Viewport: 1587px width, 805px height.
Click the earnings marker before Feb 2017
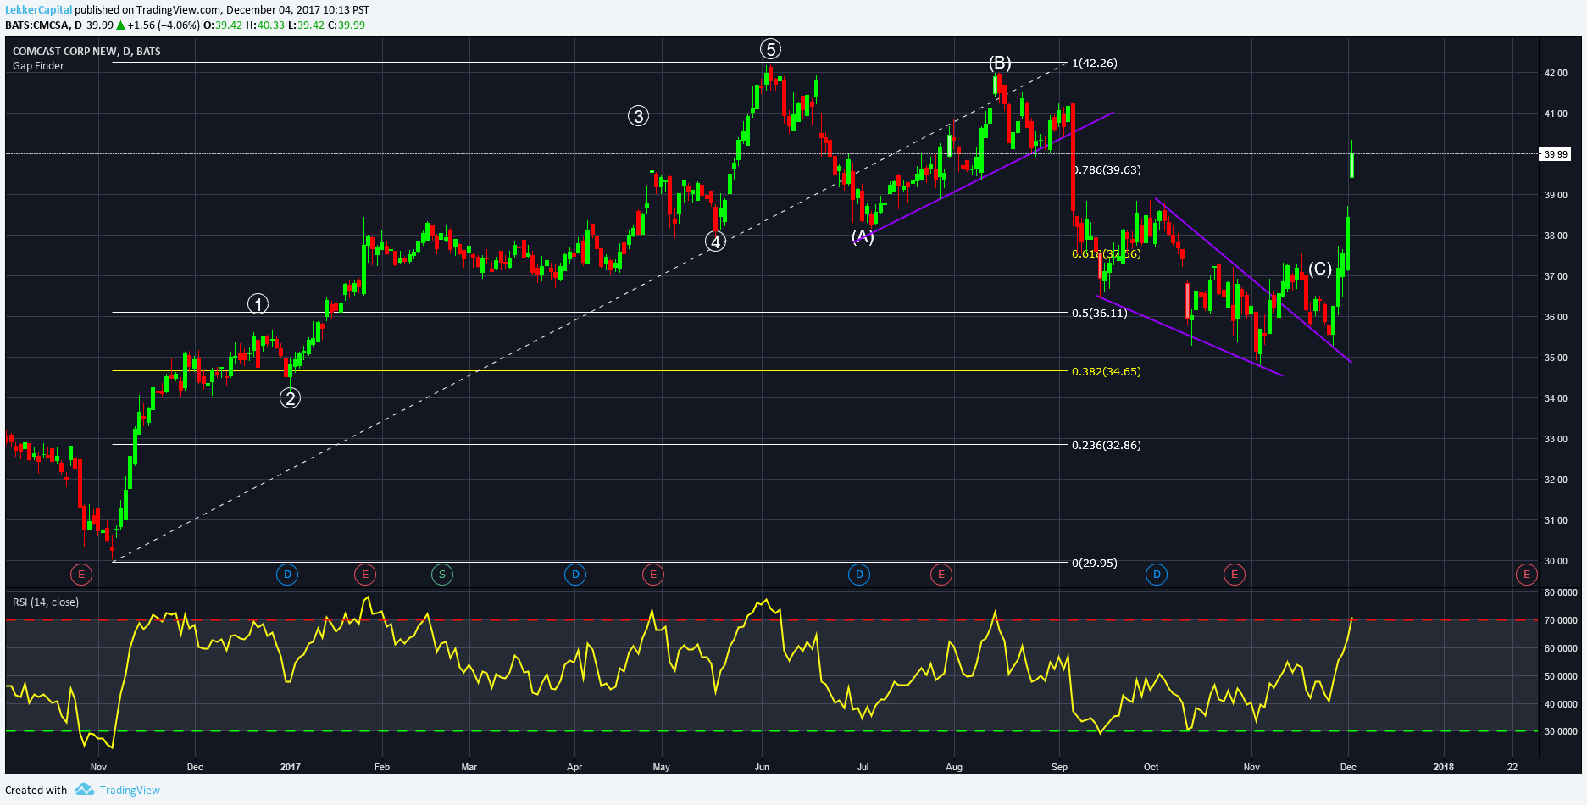(x=365, y=575)
